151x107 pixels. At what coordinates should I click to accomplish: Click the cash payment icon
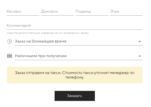click(10, 56)
